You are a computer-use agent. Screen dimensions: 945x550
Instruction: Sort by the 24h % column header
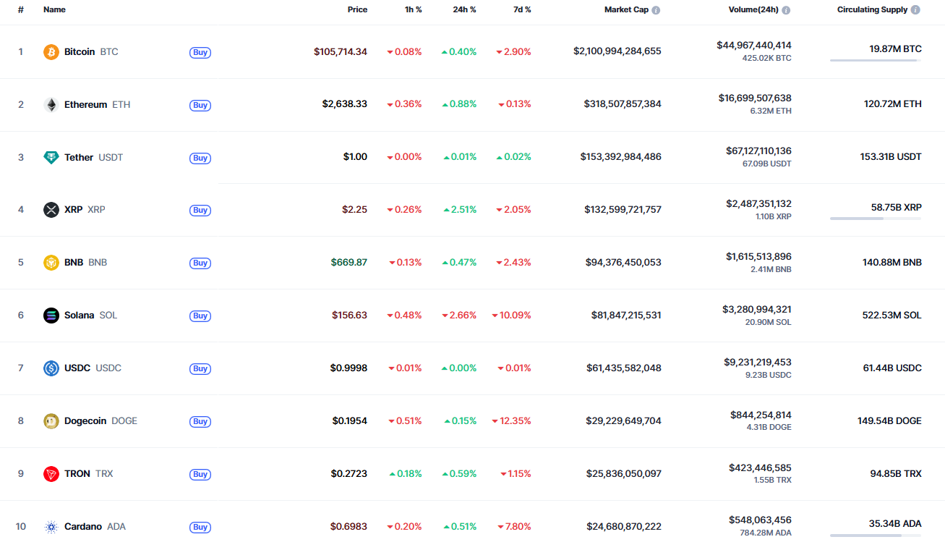pos(464,10)
